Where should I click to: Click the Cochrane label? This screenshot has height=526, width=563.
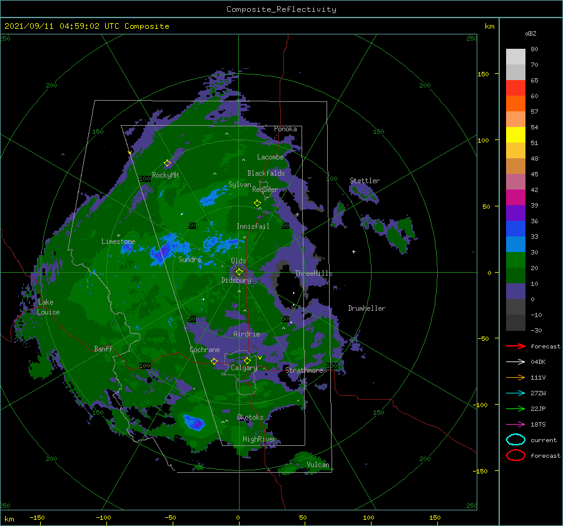(x=205, y=350)
